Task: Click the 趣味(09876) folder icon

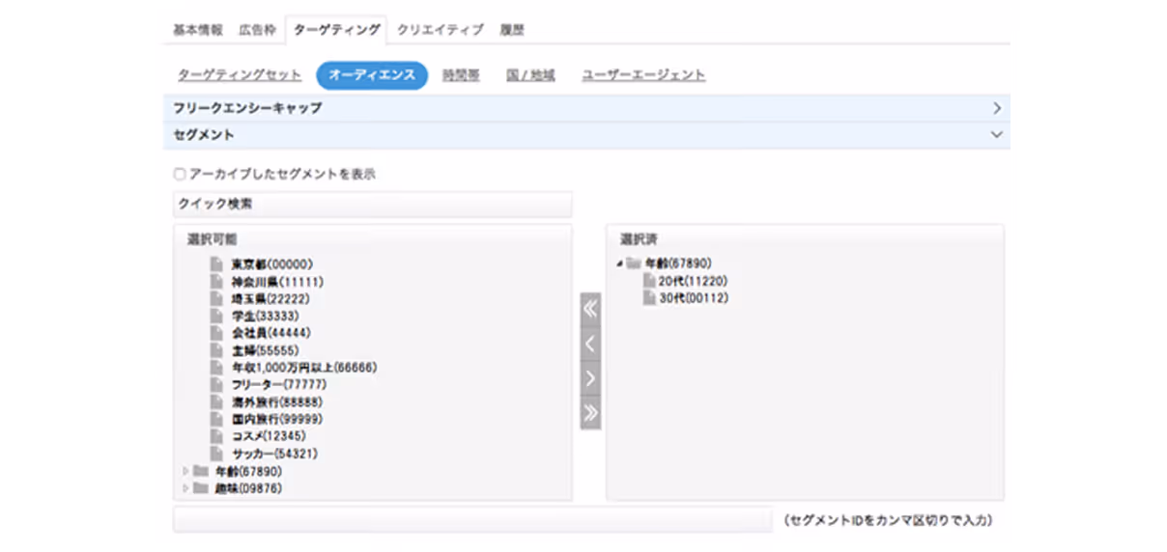Action: point(201,488)
